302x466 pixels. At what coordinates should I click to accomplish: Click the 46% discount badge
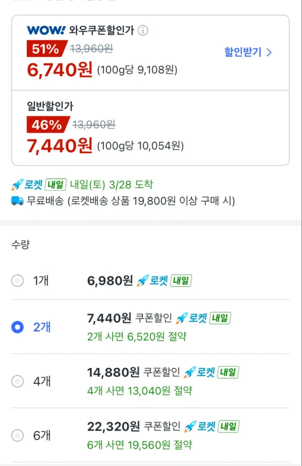tap(47, 125)
